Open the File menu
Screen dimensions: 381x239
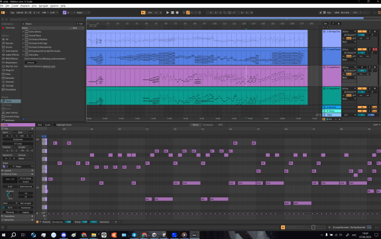click(x=2, y=6)
